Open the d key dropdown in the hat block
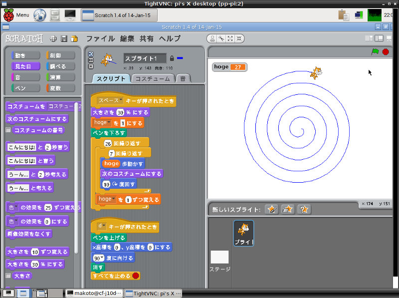 coord(102,226)
